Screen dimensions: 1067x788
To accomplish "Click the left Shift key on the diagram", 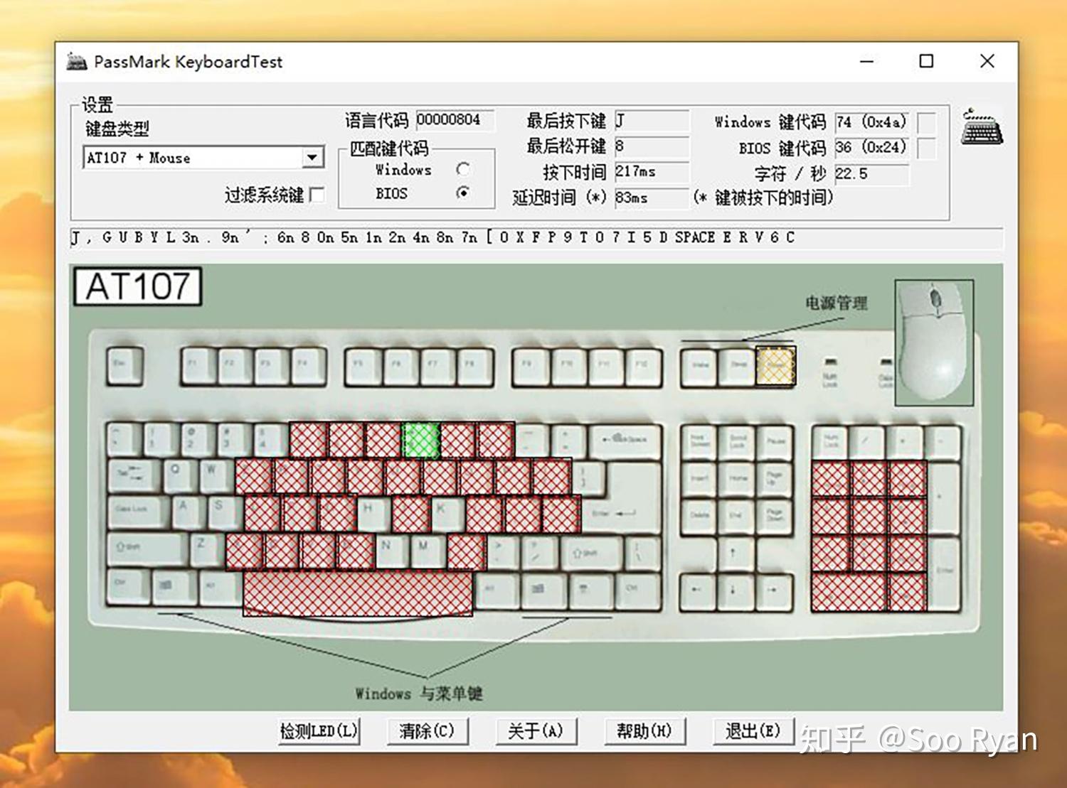I will click(x=147, y=550).
